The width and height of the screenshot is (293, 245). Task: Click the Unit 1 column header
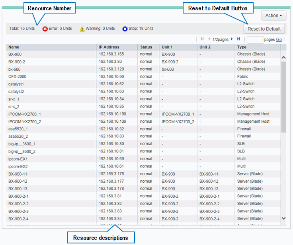pyautogui.click(x=168, y=47)
